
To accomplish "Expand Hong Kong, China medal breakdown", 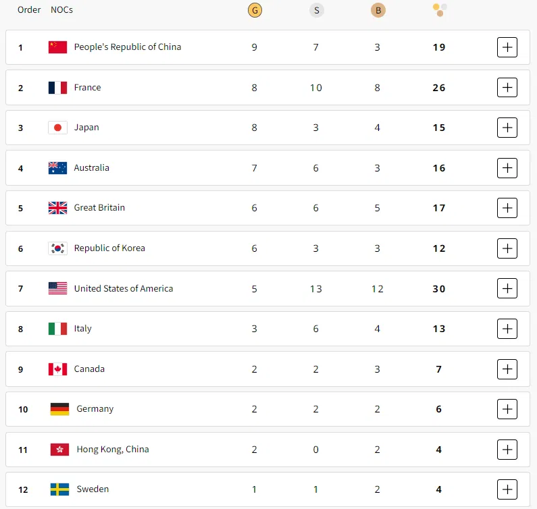I will [x=507, y=450].
